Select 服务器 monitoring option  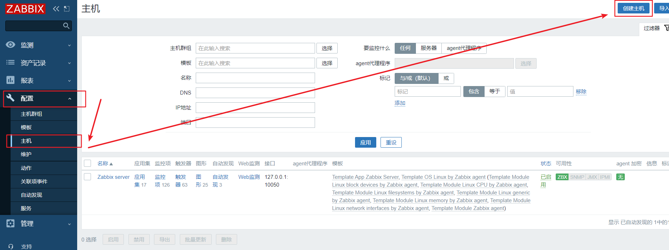point(429,48)
